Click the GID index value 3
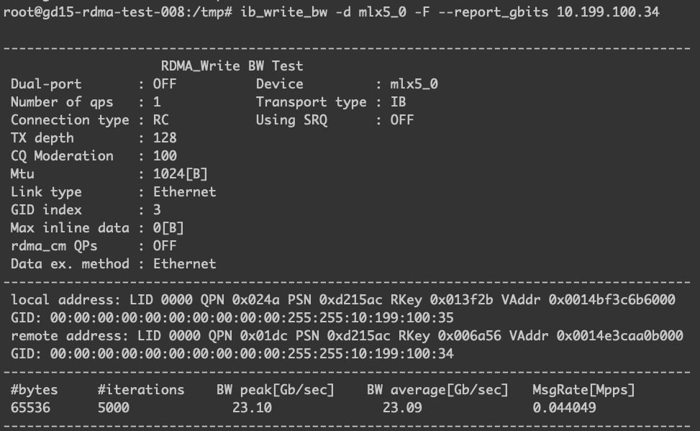Screen dimensions: 700x431 click(157, 209)
